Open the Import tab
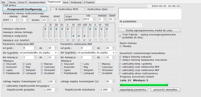 pos(66,2)
